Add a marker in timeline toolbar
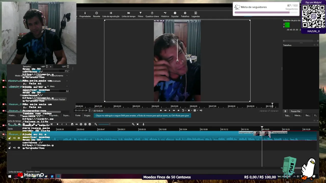 click(x=57, y=124)
